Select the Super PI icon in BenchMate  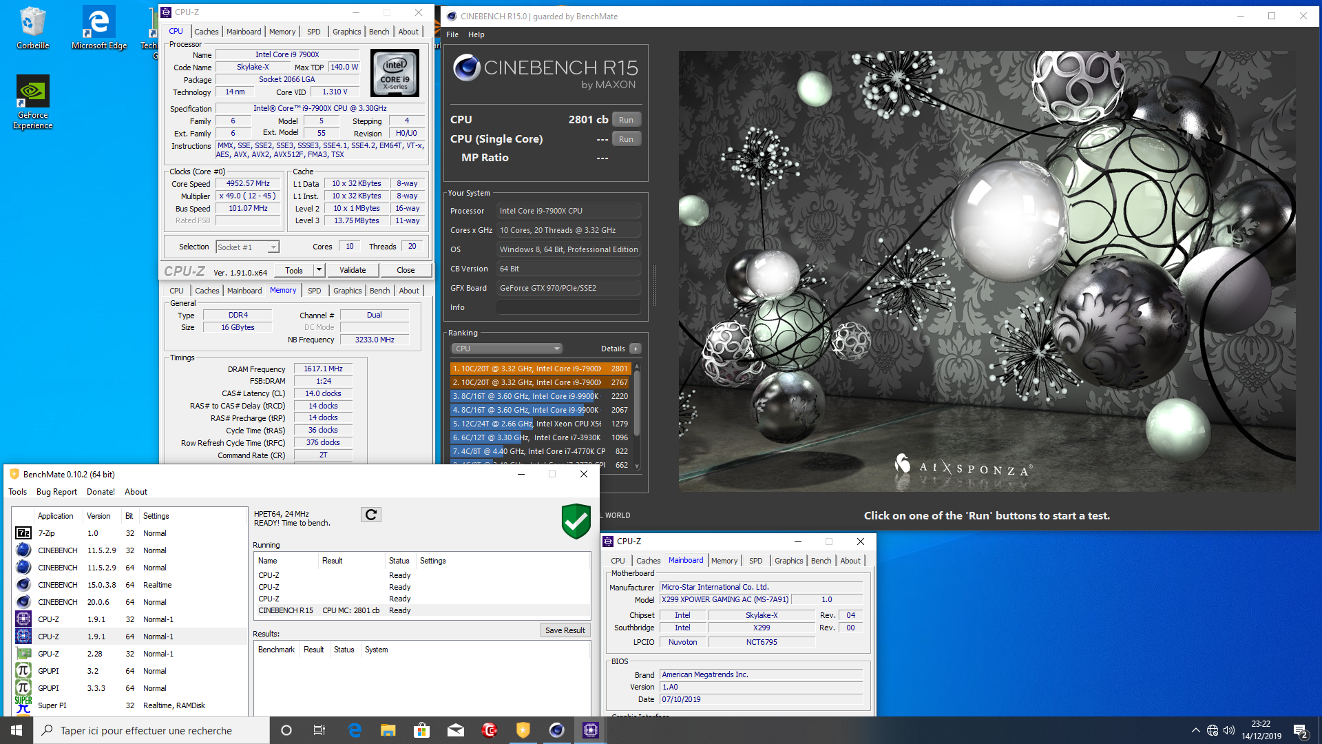coord(23,705)
